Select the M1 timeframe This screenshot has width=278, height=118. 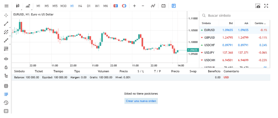coord(38,6)
